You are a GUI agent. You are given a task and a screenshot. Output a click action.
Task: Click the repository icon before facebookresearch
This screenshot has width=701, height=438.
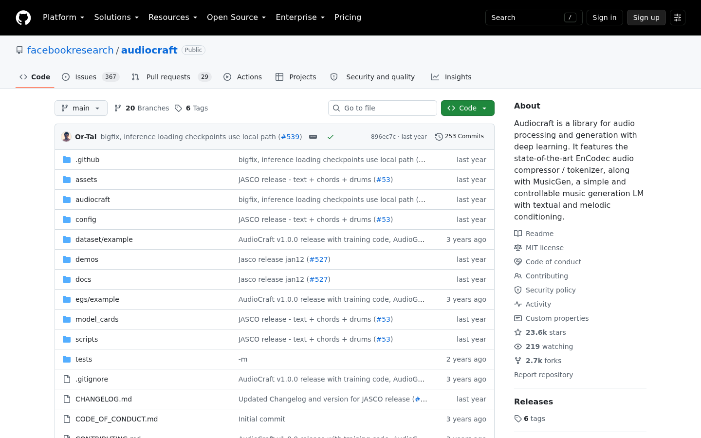click(x=19, y=50)
